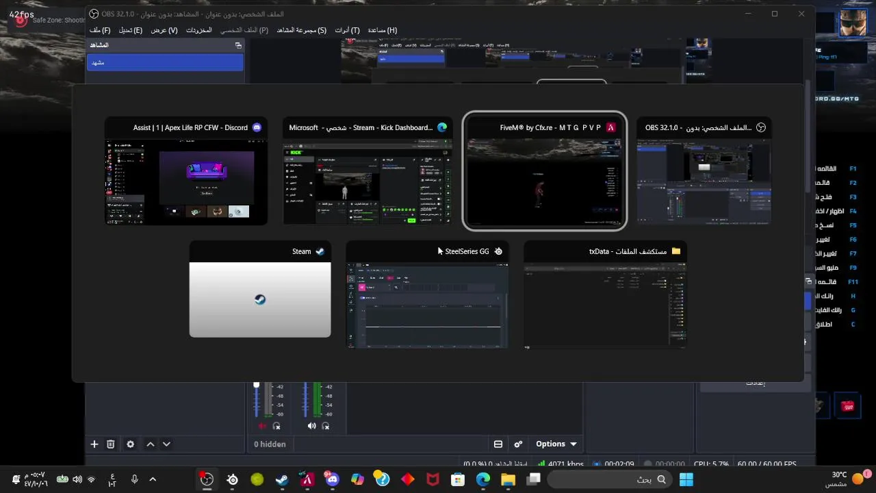Open OBS Studio from the taskbar
Screen dimensions: 876x493
(207, 479)
